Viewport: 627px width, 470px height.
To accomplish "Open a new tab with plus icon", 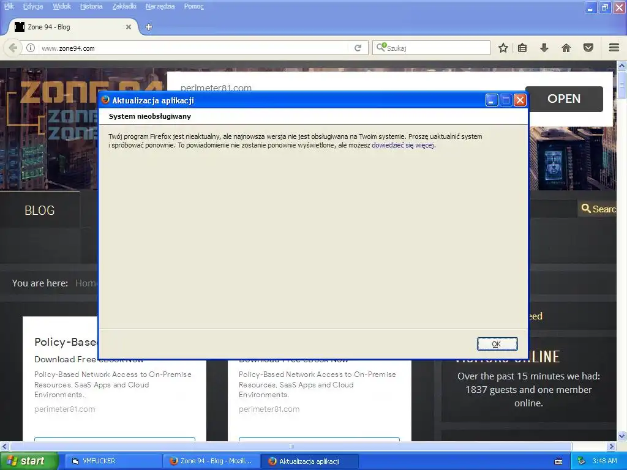I will (x=149, y=27).
